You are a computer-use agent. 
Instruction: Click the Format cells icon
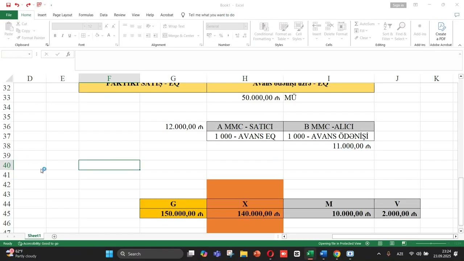[x=342, y=27]
